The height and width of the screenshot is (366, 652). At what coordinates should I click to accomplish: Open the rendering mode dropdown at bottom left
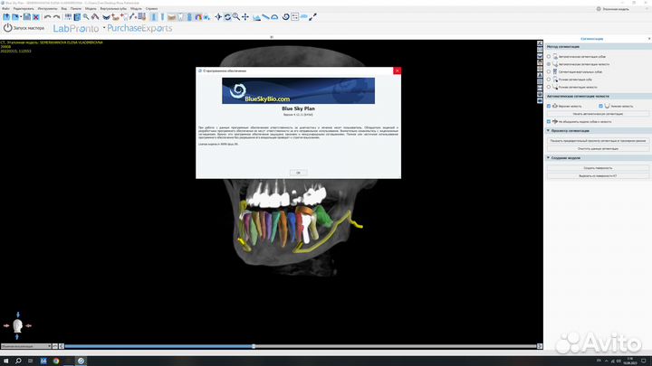(25, 346)
